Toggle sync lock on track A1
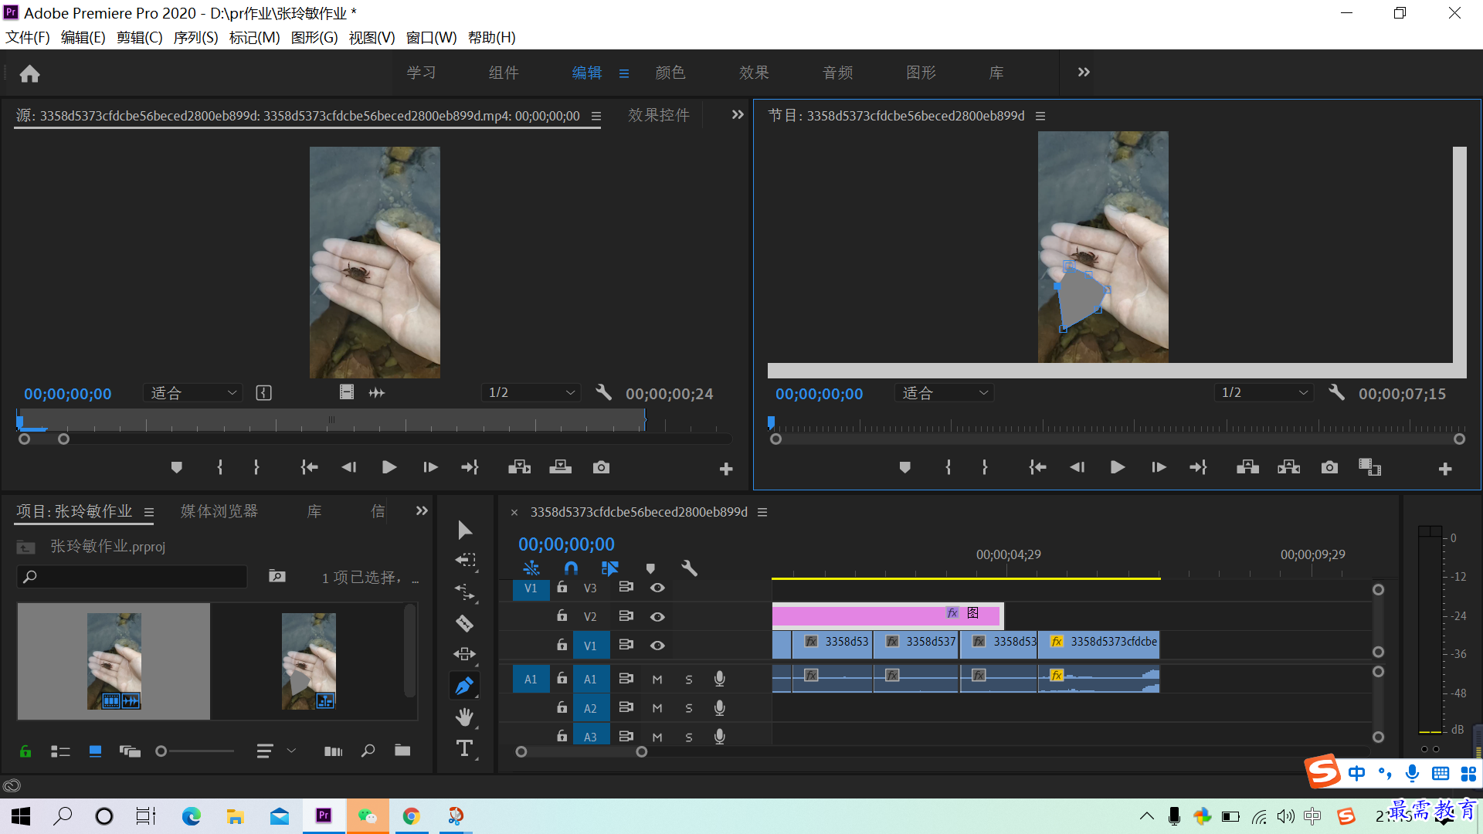1483x834 pixels. click(x=626, y=679)
